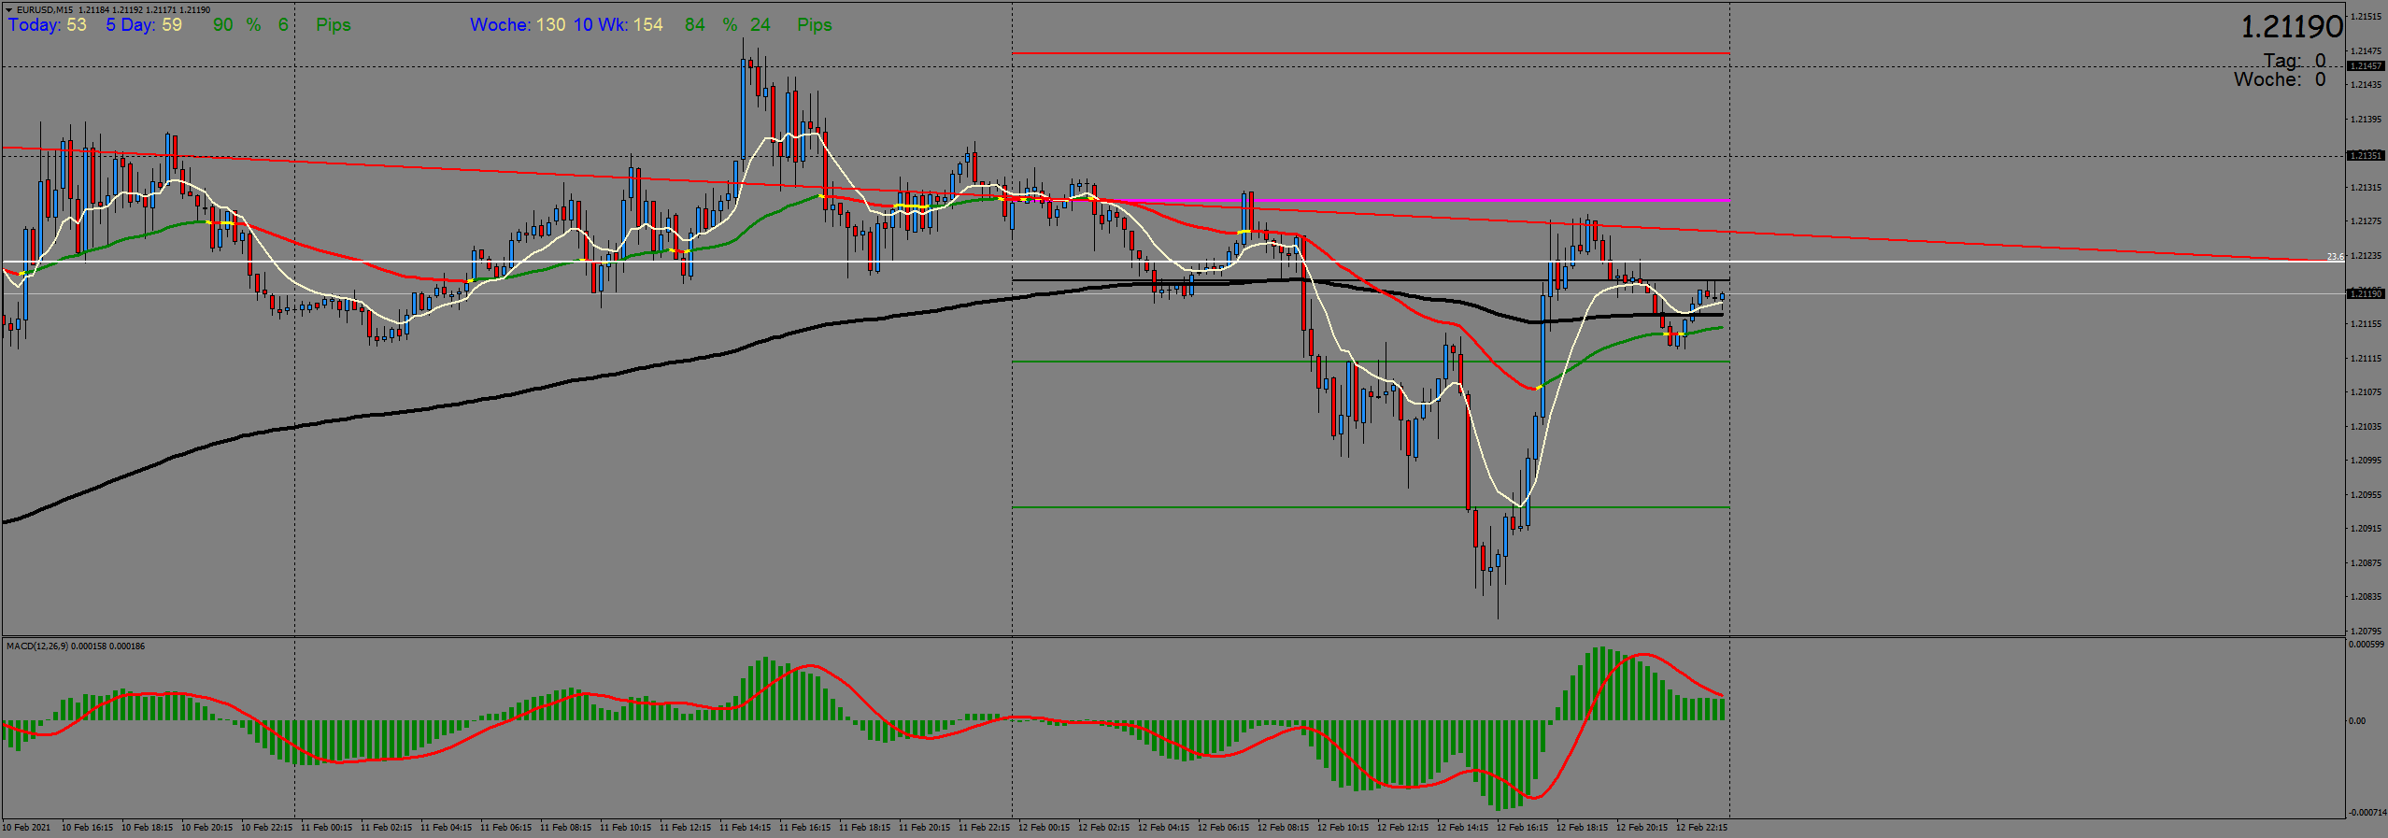Click the 1.20915 price scale label
Image resolution: width=2388 pixels, height=838 pixels.
click(2367, 529)
